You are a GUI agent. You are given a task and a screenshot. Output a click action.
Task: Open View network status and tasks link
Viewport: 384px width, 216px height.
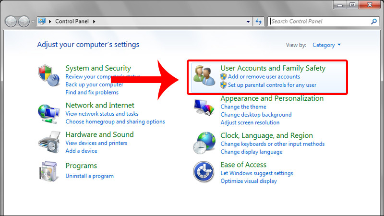[102, 114]
